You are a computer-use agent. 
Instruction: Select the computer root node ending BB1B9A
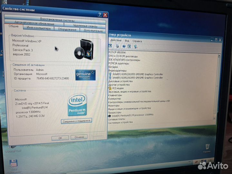pyautogui.click(x=117, y=53)
